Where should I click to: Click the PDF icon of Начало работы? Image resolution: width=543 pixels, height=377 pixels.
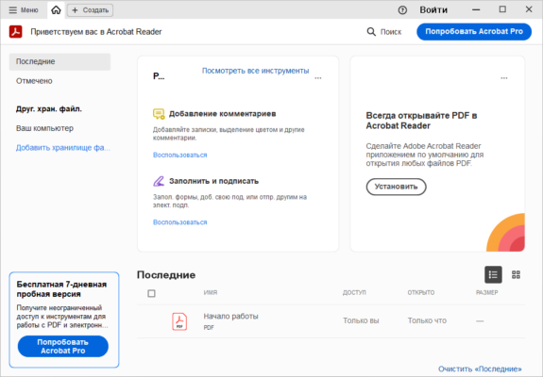click(179, 321)
